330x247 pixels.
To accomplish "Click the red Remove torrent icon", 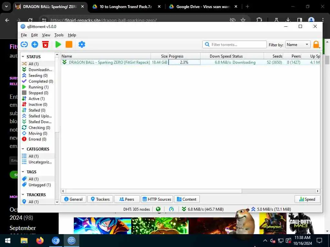I will [x=45, y=44].
